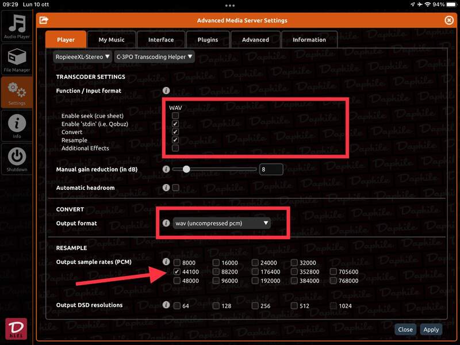Toggle the Automatic headroom checkbox
The height and width of the screenshot is (345, 460).
175,187
